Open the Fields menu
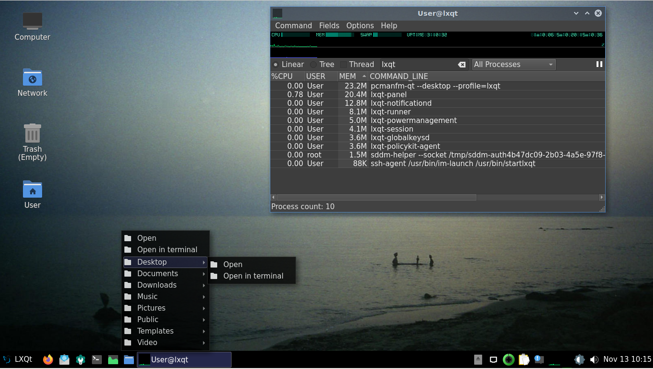This screenshot has width=653, height=369. coord(329,26)
